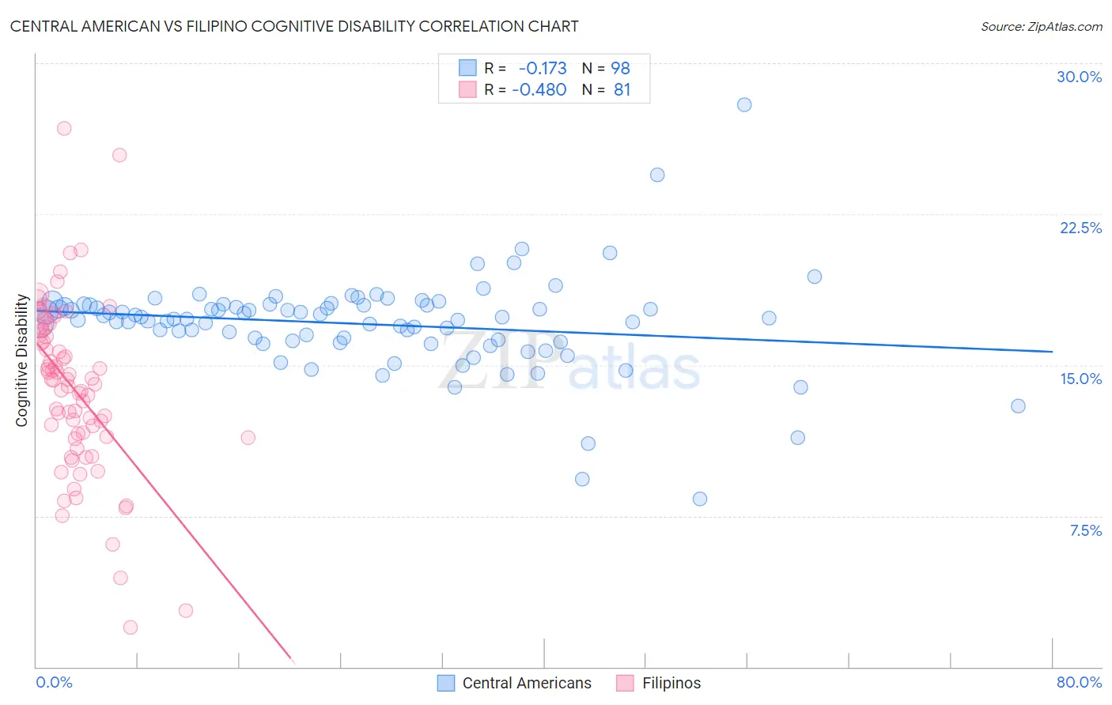Click the blue data point near 24.5%
The width and height of the screenshot is (1112, 705).
click(x=657, y=175)
